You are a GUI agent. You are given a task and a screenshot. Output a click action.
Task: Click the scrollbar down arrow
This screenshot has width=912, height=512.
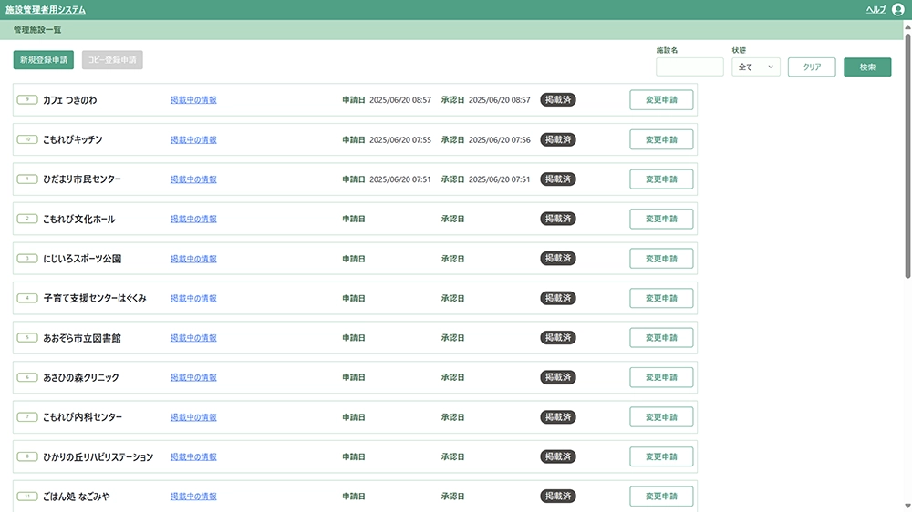pos(907,507)
